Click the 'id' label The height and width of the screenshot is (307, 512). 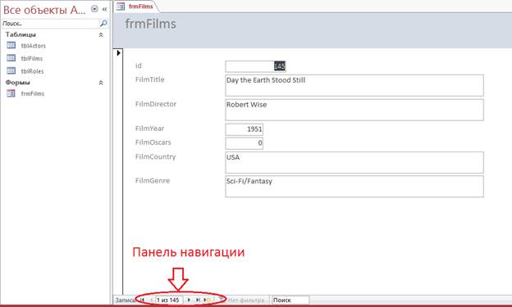tap(139, 65)
